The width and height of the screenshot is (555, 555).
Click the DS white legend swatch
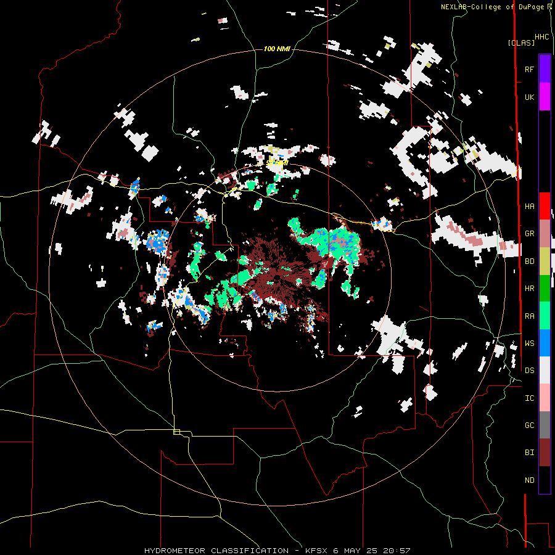[545, 370]
